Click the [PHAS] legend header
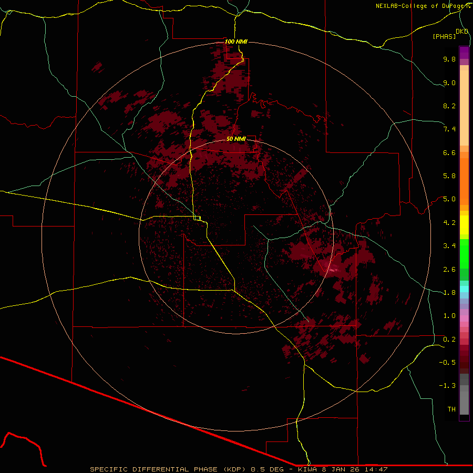Screen dimensions: 473x473 (444, 36)
